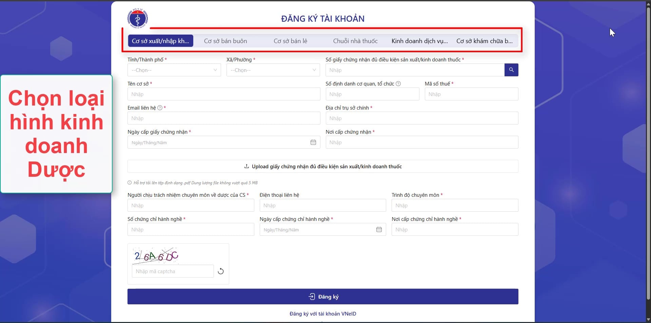Viewport: 651px width, 323px height.
Task: Focus the Tên cơ sở input field
Action: (224, 94)
